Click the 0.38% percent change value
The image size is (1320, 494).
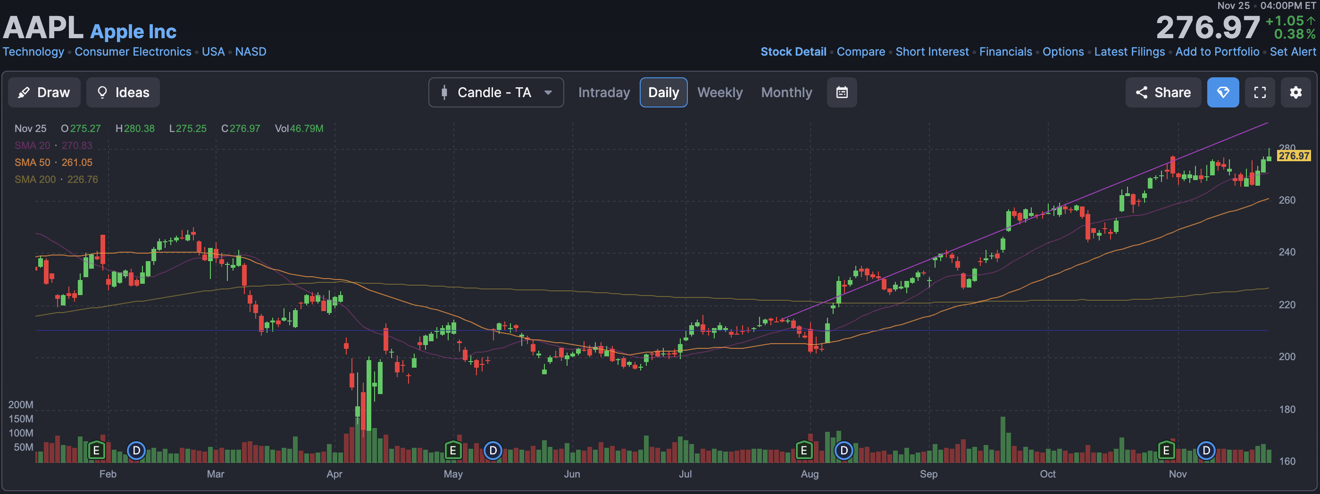[1295, 34]
